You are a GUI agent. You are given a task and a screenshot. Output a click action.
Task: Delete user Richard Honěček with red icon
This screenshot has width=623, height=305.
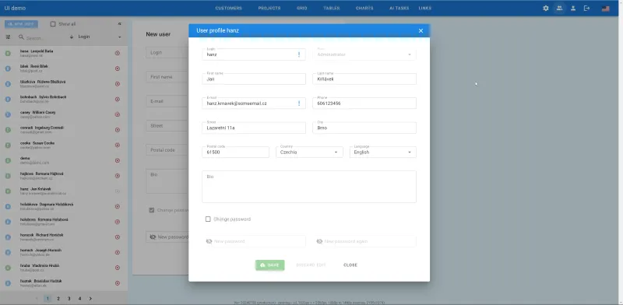click(118, 237)
